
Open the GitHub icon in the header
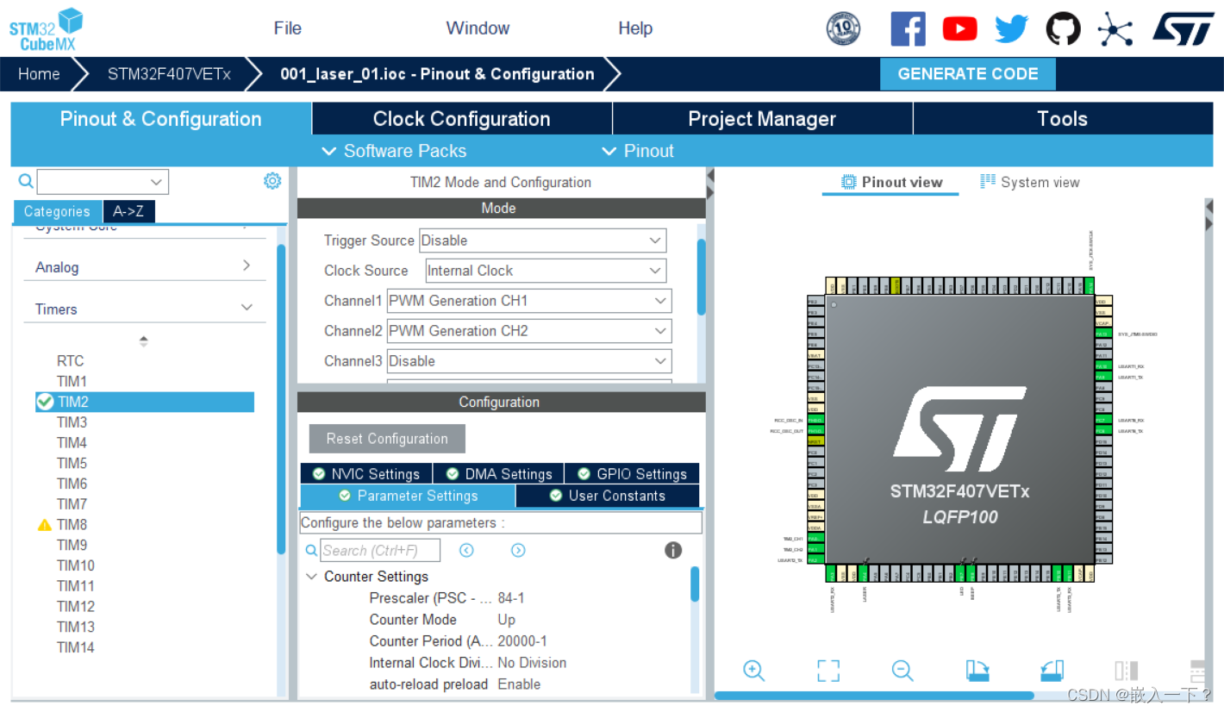pyautogui.click(x=1063, y=29)
